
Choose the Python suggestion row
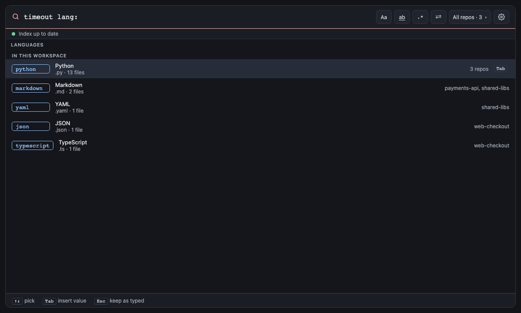click(x=260, y=69)
